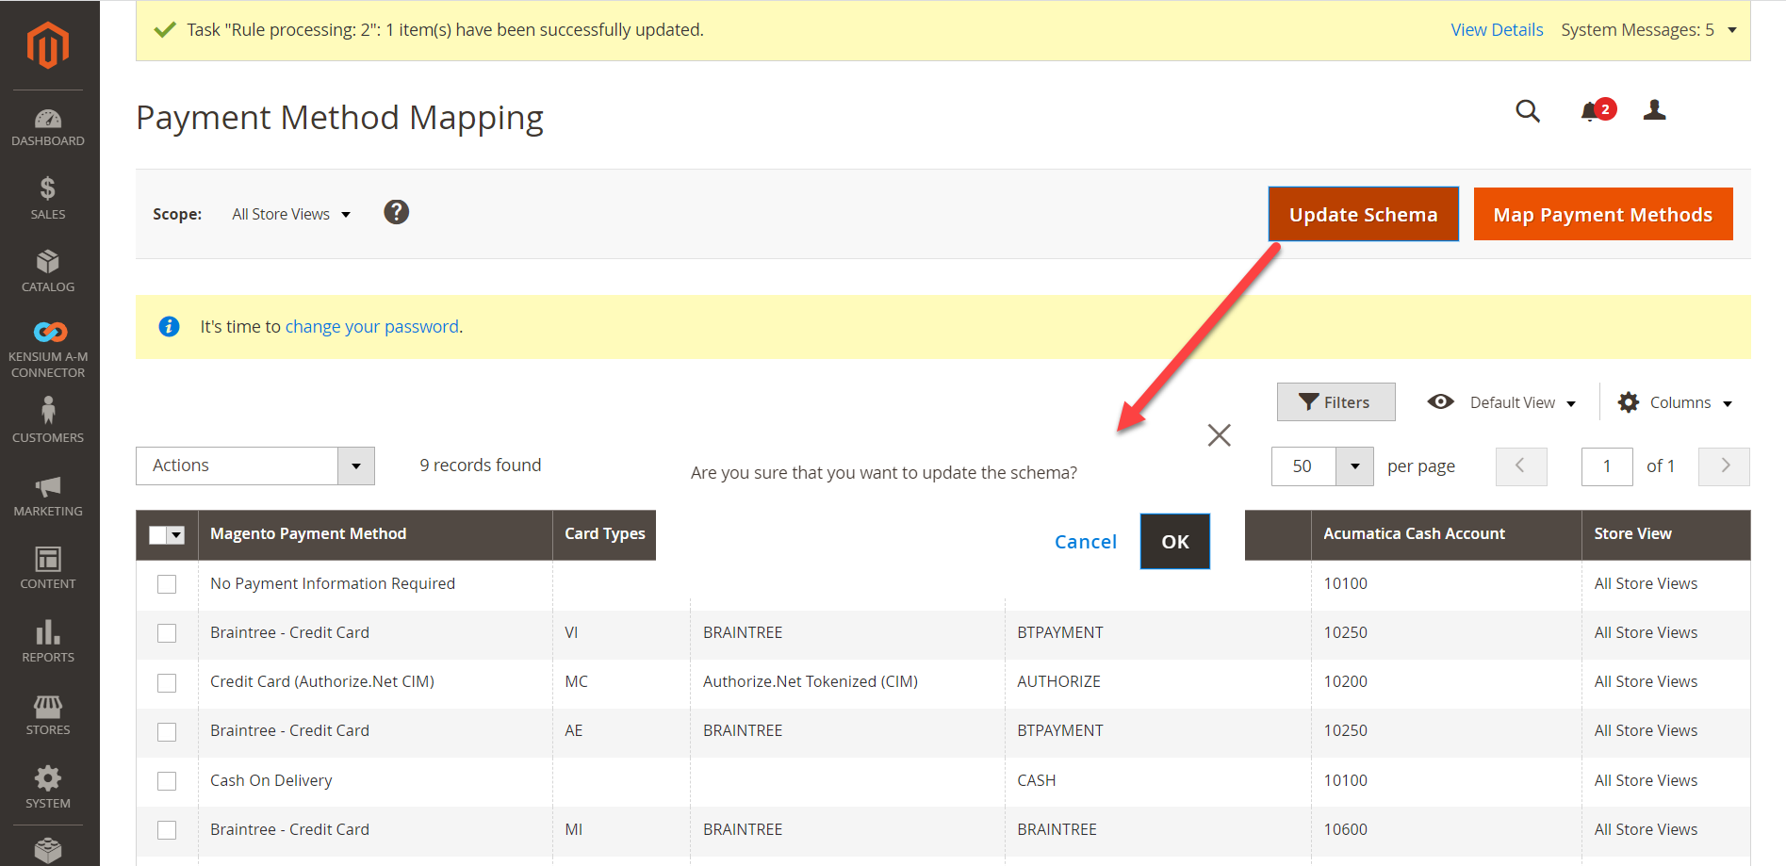Image resolution: width=1786 pixels, height=866 pixels.
Task: Open the change your password link
Action: coord(371,326)
